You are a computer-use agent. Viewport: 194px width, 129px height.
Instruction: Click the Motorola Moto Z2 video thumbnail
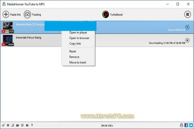coord(8,27)
